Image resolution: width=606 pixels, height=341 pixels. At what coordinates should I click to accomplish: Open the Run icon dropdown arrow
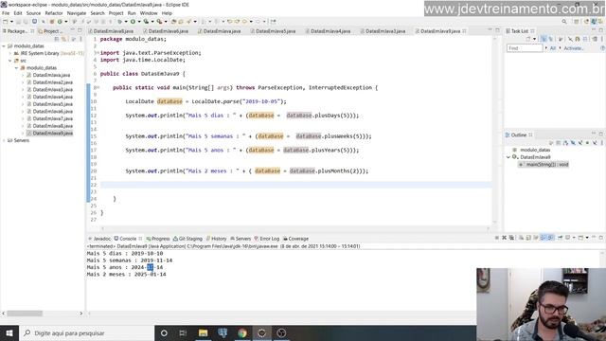pos(139,21)
